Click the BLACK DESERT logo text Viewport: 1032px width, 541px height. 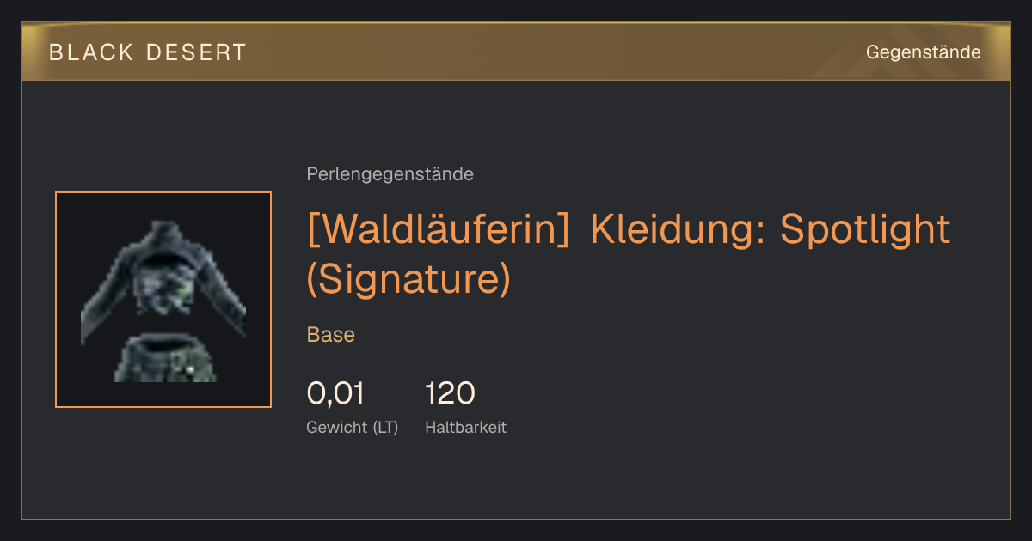[148, 52]
